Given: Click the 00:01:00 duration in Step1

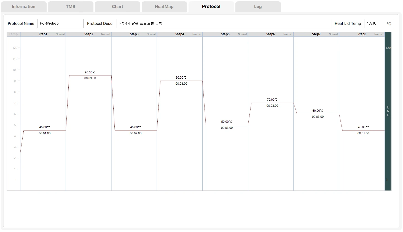Looking at the screenshot, I should tap(45, 133).
